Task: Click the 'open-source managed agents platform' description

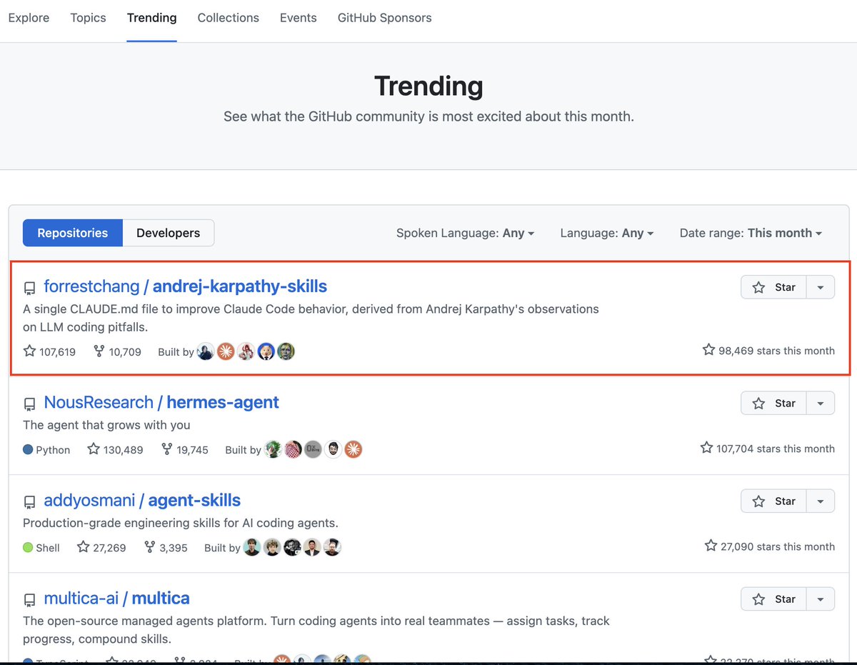Action: coord(316,630)
